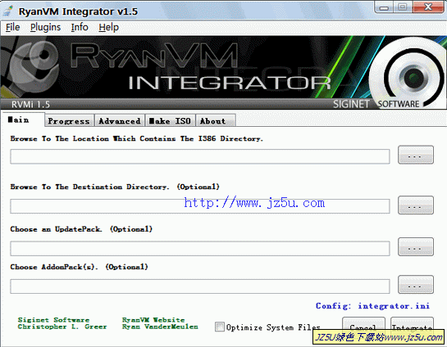Click the I386 directory path field
The width and height of the screenshot is (447, 347).
point(200,156)
